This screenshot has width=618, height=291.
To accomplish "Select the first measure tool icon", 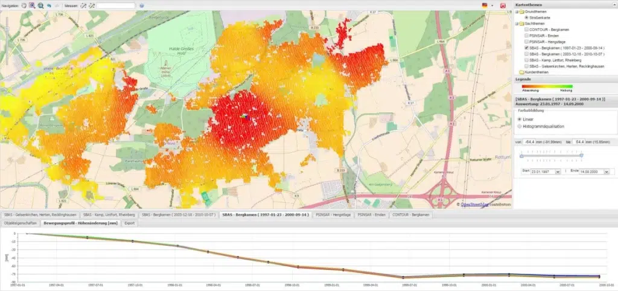I will point(83,5).
